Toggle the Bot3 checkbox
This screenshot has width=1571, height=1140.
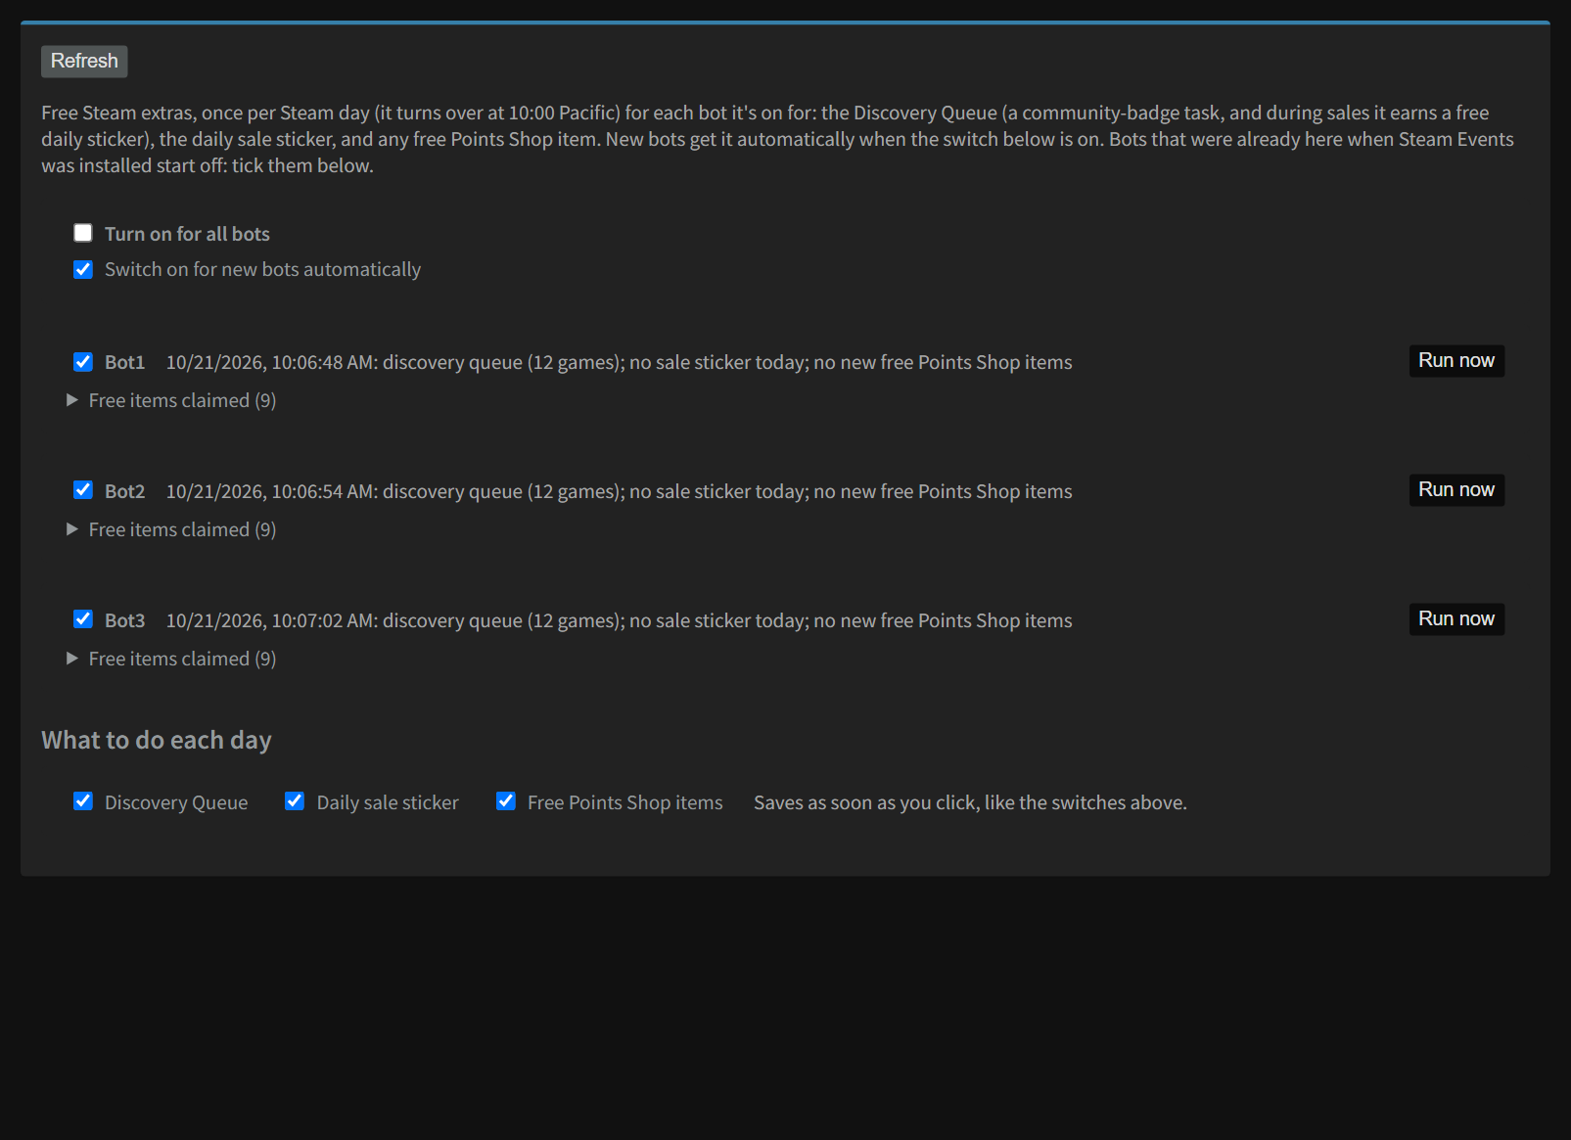tap(83, 619)
